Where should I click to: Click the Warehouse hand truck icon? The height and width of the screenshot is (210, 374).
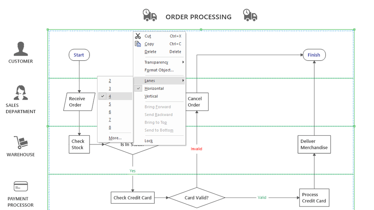tap(21, 143)
